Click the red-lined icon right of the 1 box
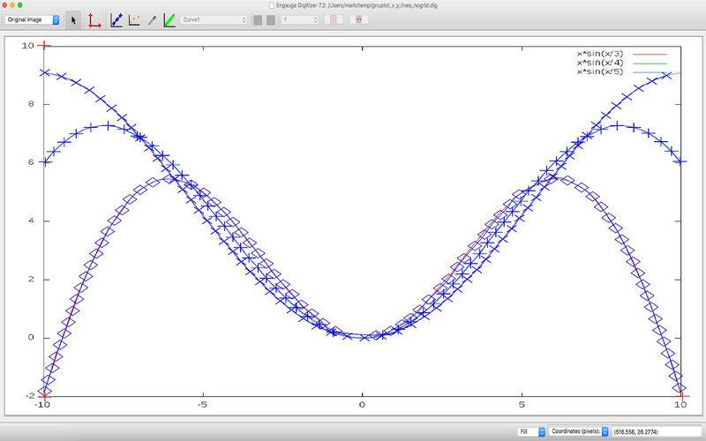 [x=334, y=19]
